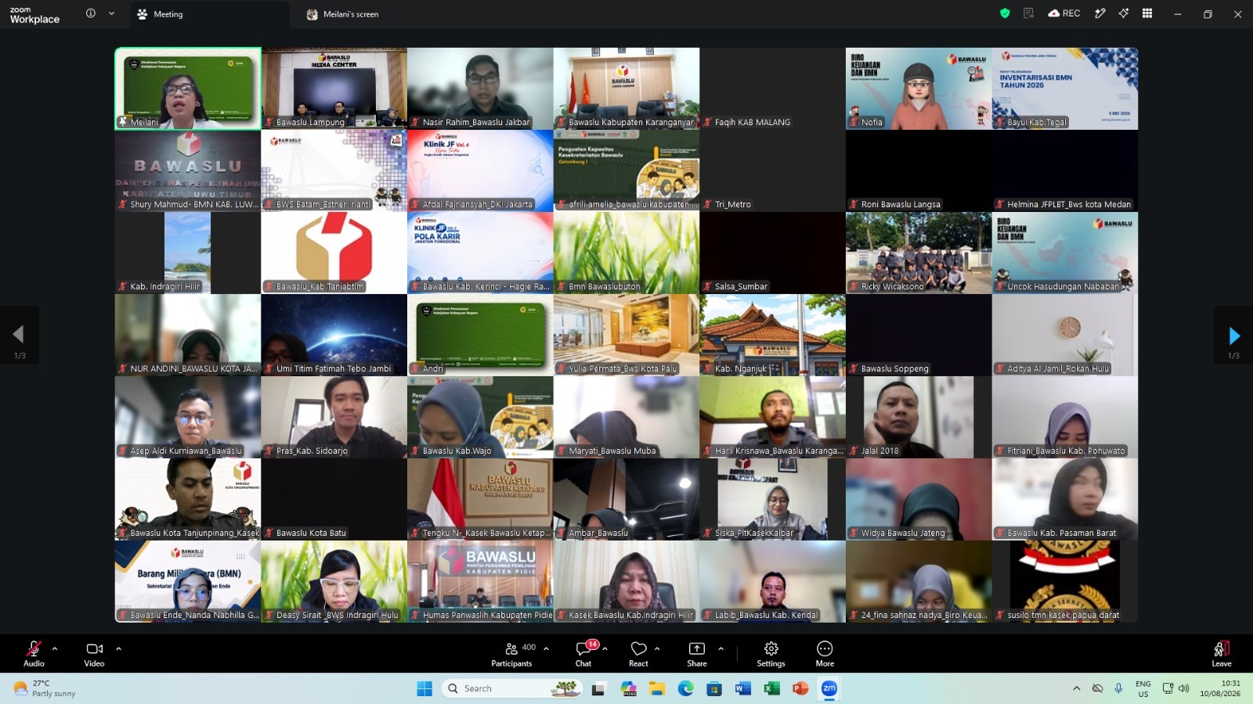Click the name label 'Bawaslu Kab.Wajo'
The image size is (1253, 704).
click(457, 451)
